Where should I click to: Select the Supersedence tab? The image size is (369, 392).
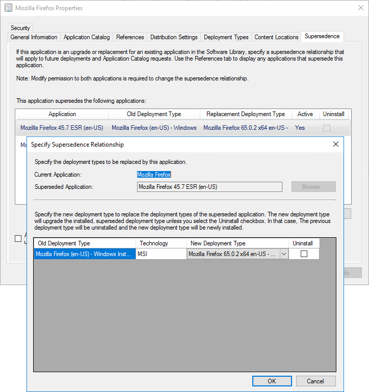point(322,36)
